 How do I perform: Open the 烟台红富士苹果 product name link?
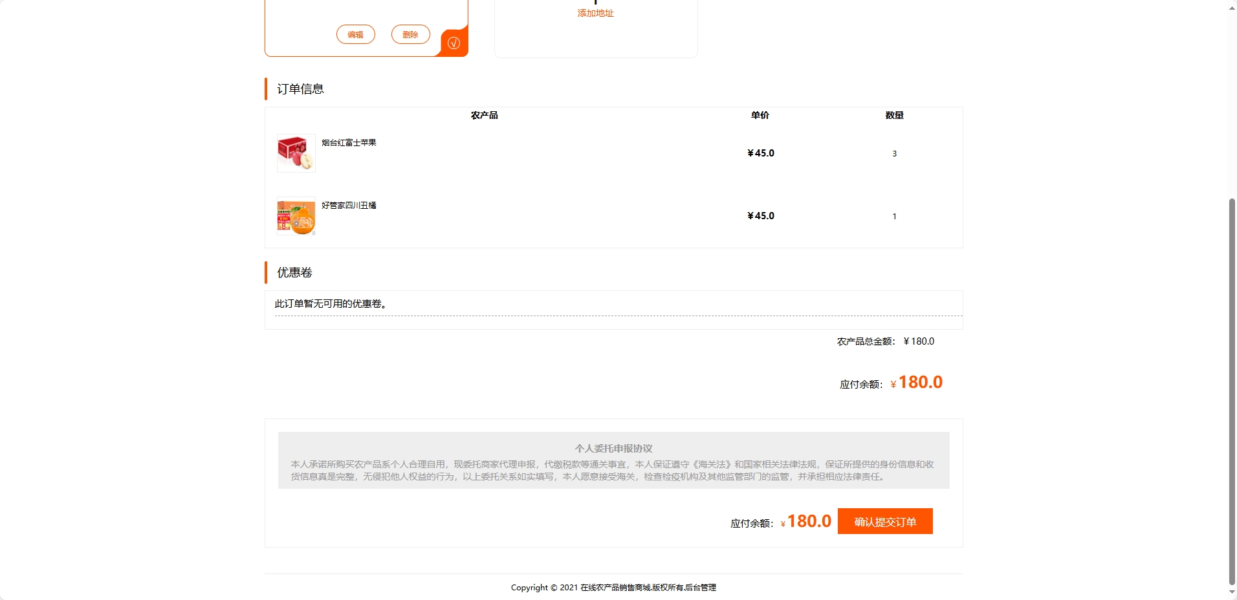click(349, 143)
